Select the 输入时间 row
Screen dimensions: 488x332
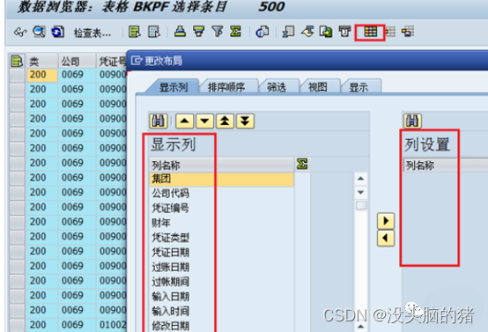222,311
